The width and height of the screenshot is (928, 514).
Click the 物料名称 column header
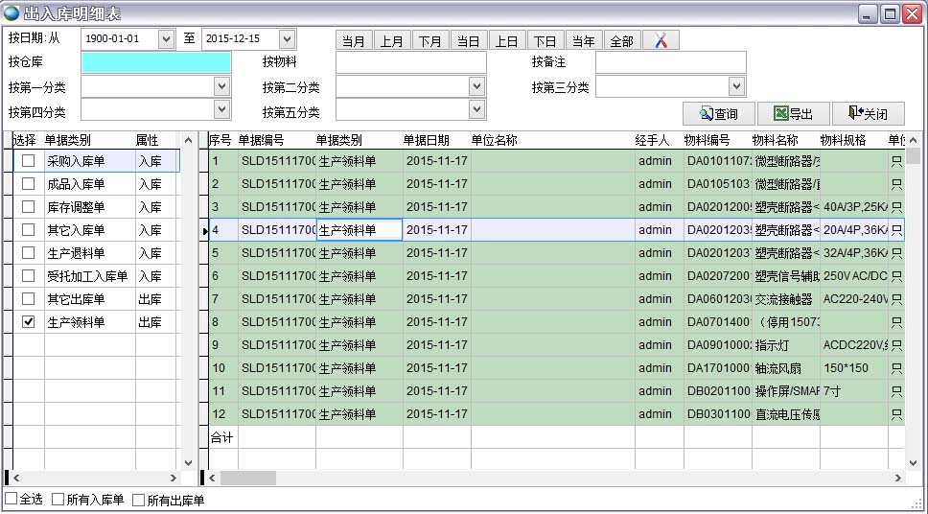click(x=775, y=141)
